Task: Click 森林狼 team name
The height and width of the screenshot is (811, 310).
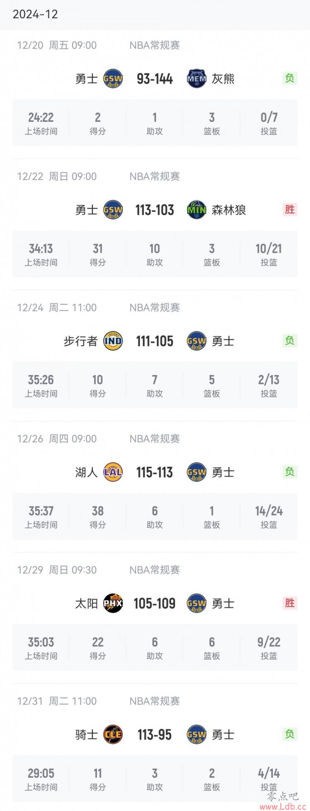Action: [229, 210]
